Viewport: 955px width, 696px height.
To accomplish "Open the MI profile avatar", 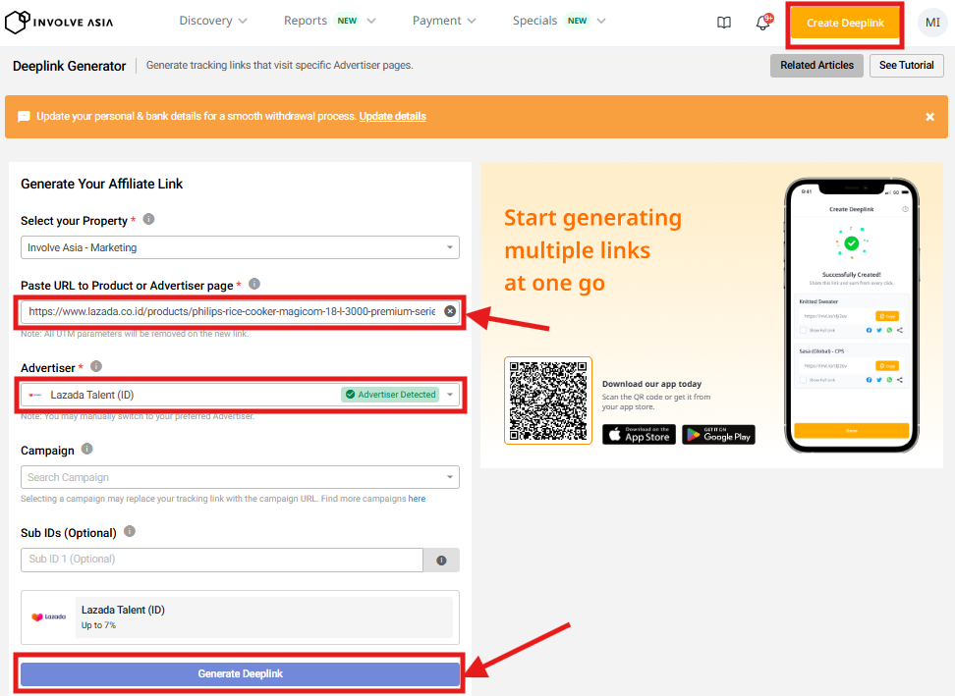I will 932,23.
